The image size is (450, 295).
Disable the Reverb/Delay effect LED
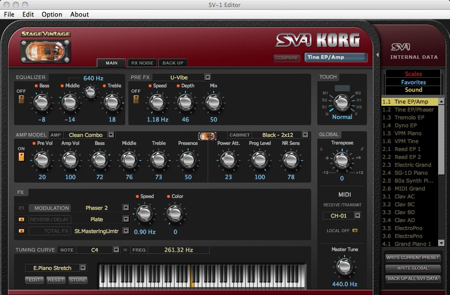[x=22, y=219]
